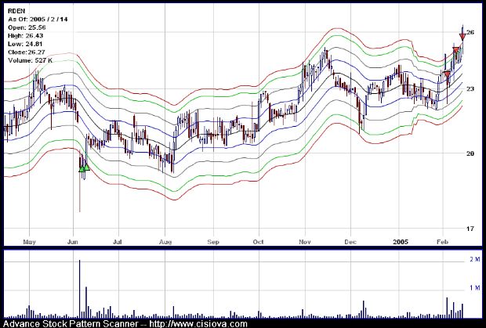The width and height of the screenshot is (486, 328).
Task: Click the Feb month axis label
Action: [442, 242]
